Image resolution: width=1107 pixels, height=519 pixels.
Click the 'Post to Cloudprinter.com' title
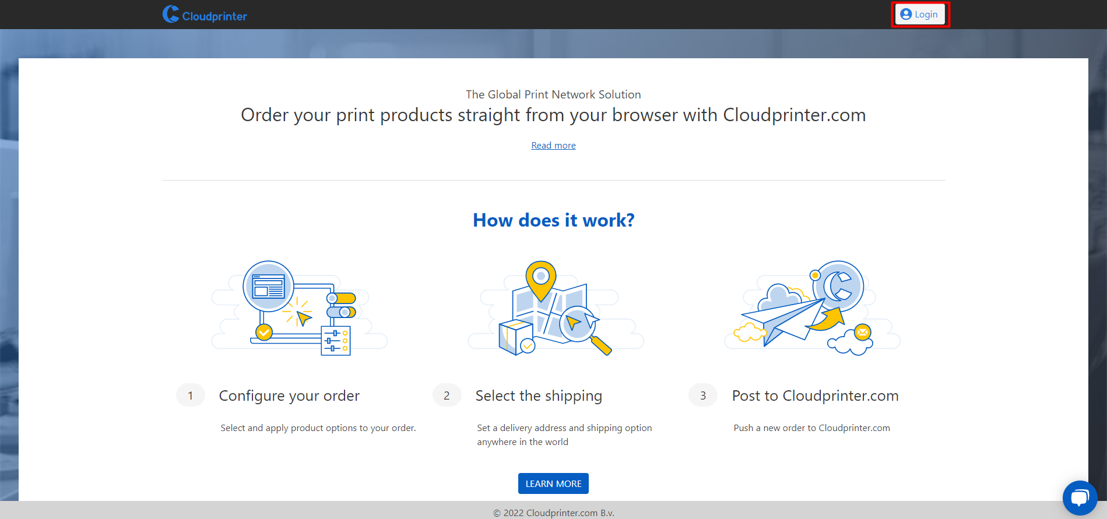pos(815,396)
